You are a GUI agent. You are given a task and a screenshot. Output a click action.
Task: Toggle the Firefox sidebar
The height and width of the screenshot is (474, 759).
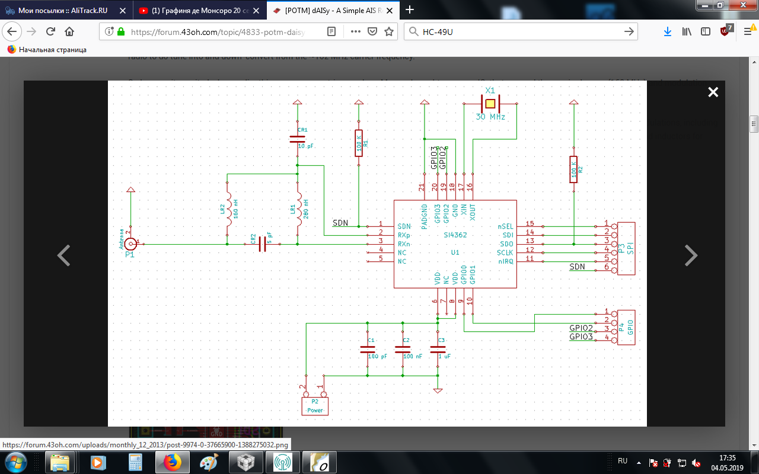705,32
